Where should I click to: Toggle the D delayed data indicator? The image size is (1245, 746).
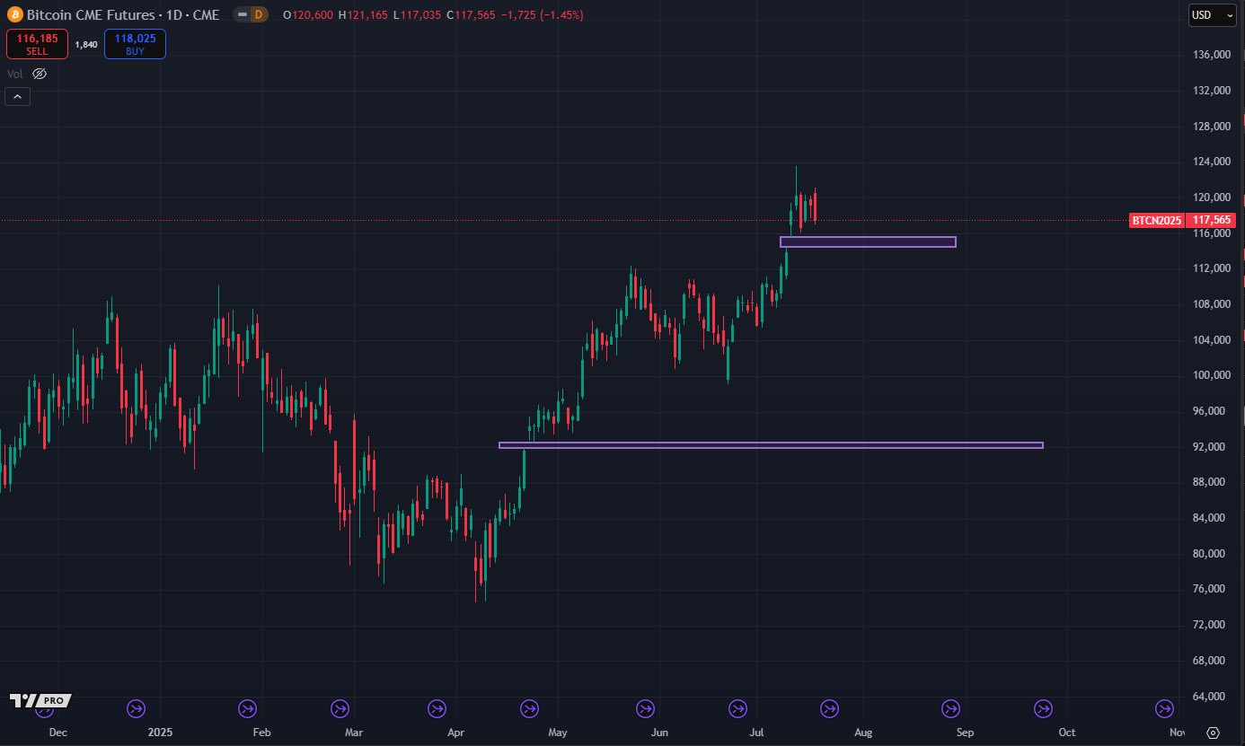point(259,15)
